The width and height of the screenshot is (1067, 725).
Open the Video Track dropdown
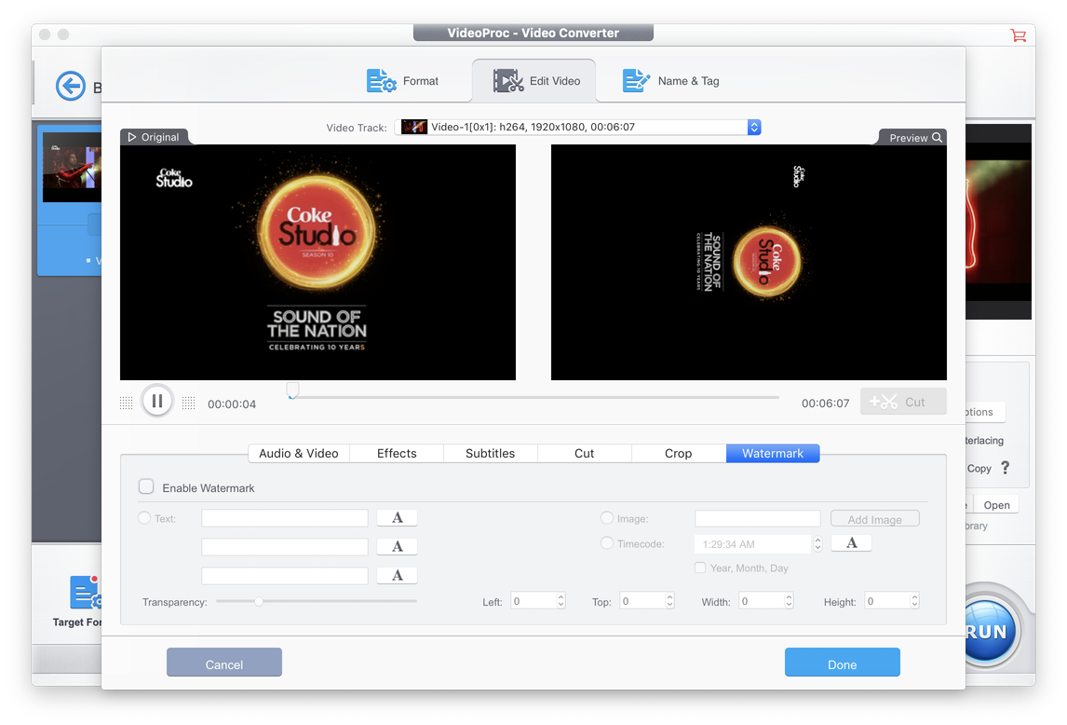(x=578, y=127)
